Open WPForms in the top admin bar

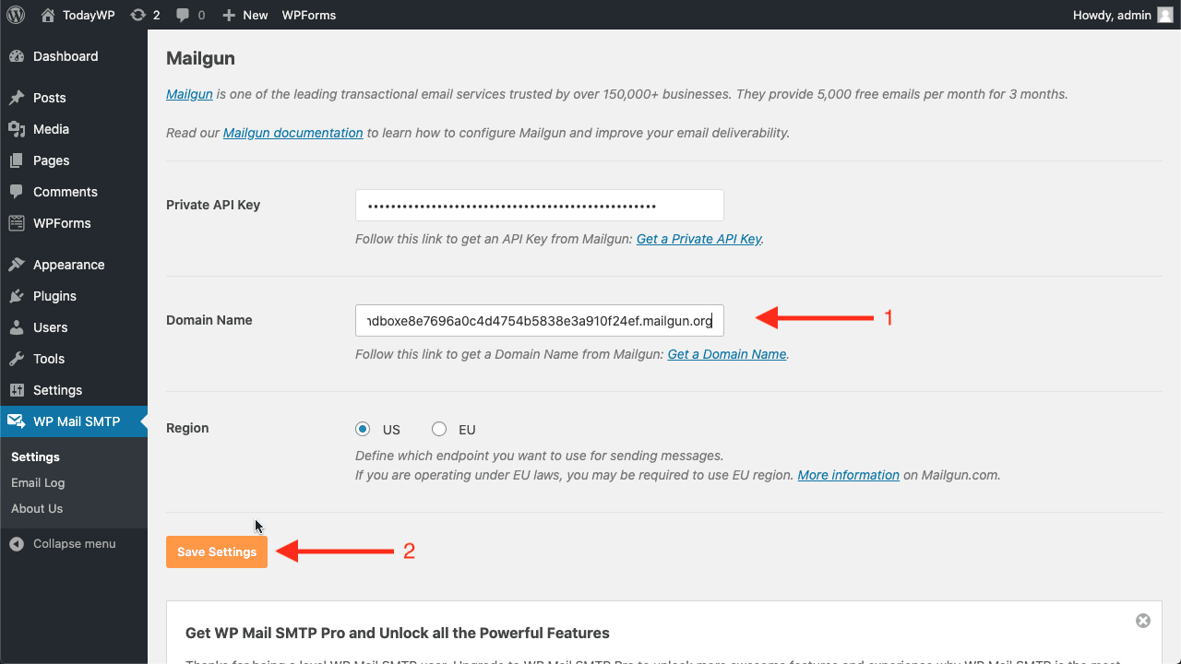[309, 15]
